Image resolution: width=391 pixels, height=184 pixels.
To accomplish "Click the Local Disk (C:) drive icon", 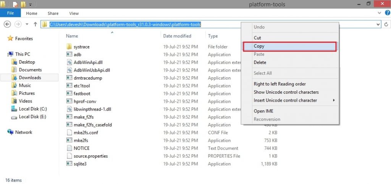I will pos(14,109).
